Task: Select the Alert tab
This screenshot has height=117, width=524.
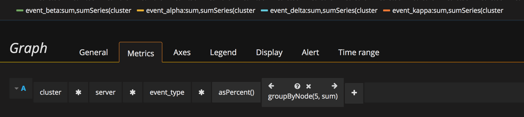Action: click(310, 52)
